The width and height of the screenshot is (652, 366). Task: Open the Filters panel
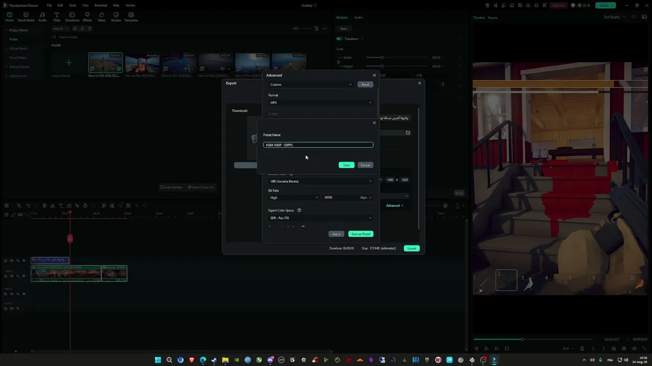pyautogui.click(x=101, y=17)
